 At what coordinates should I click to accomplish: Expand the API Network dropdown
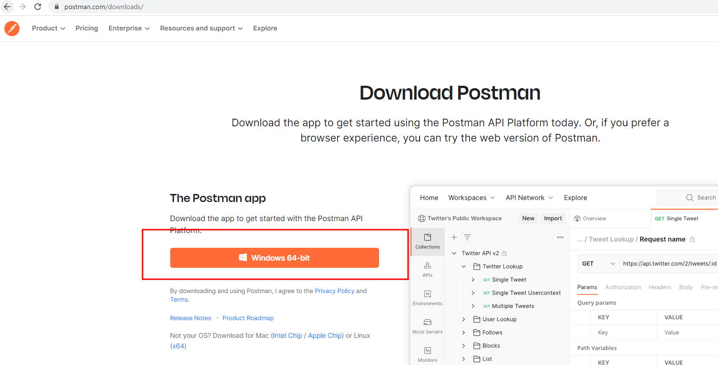tap(529, 198)
